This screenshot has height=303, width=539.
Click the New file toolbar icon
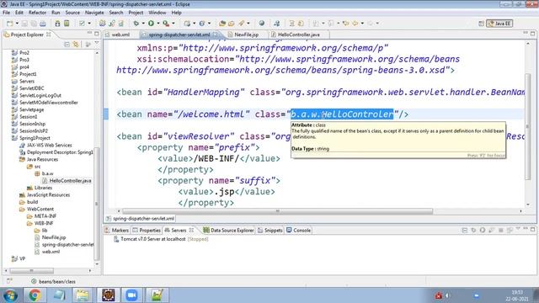[x=9, y=24]
